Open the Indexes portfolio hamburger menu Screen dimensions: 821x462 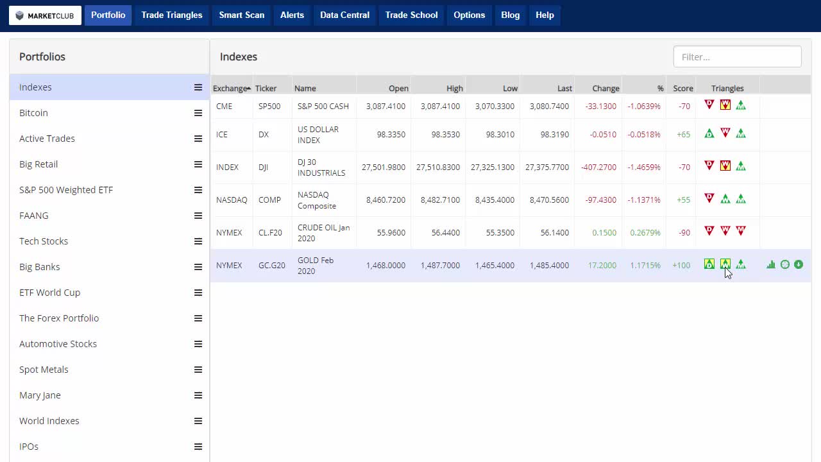click(198, 87)
